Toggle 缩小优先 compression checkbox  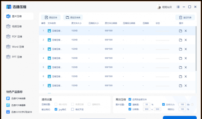tap(56, 104)
